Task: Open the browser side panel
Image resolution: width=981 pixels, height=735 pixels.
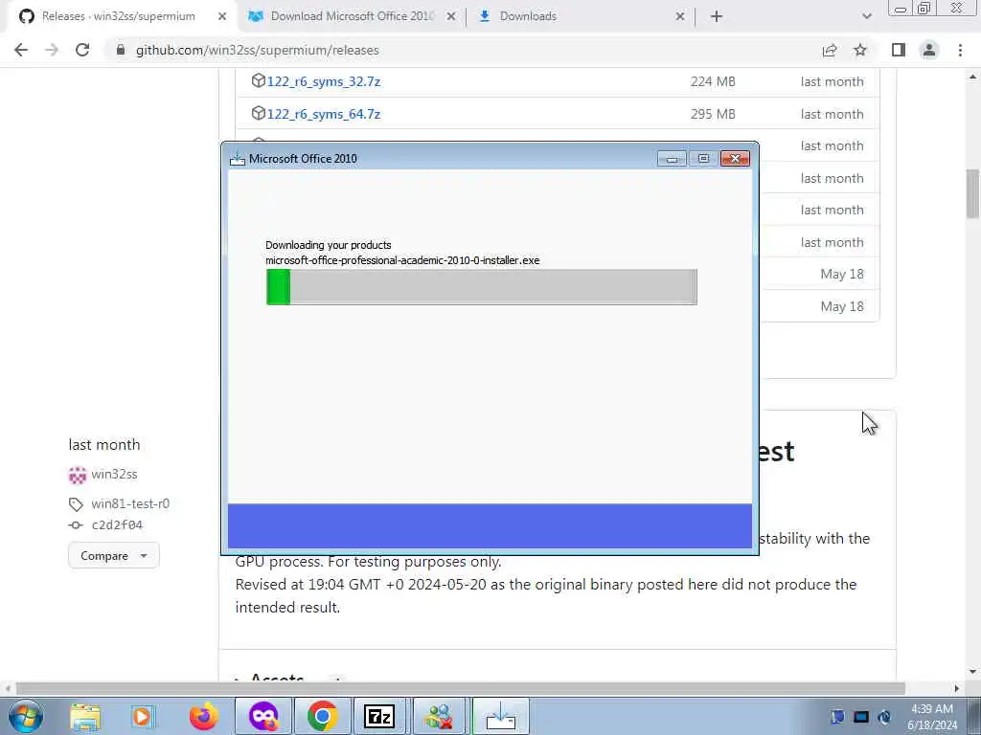Action: [899, 50]
